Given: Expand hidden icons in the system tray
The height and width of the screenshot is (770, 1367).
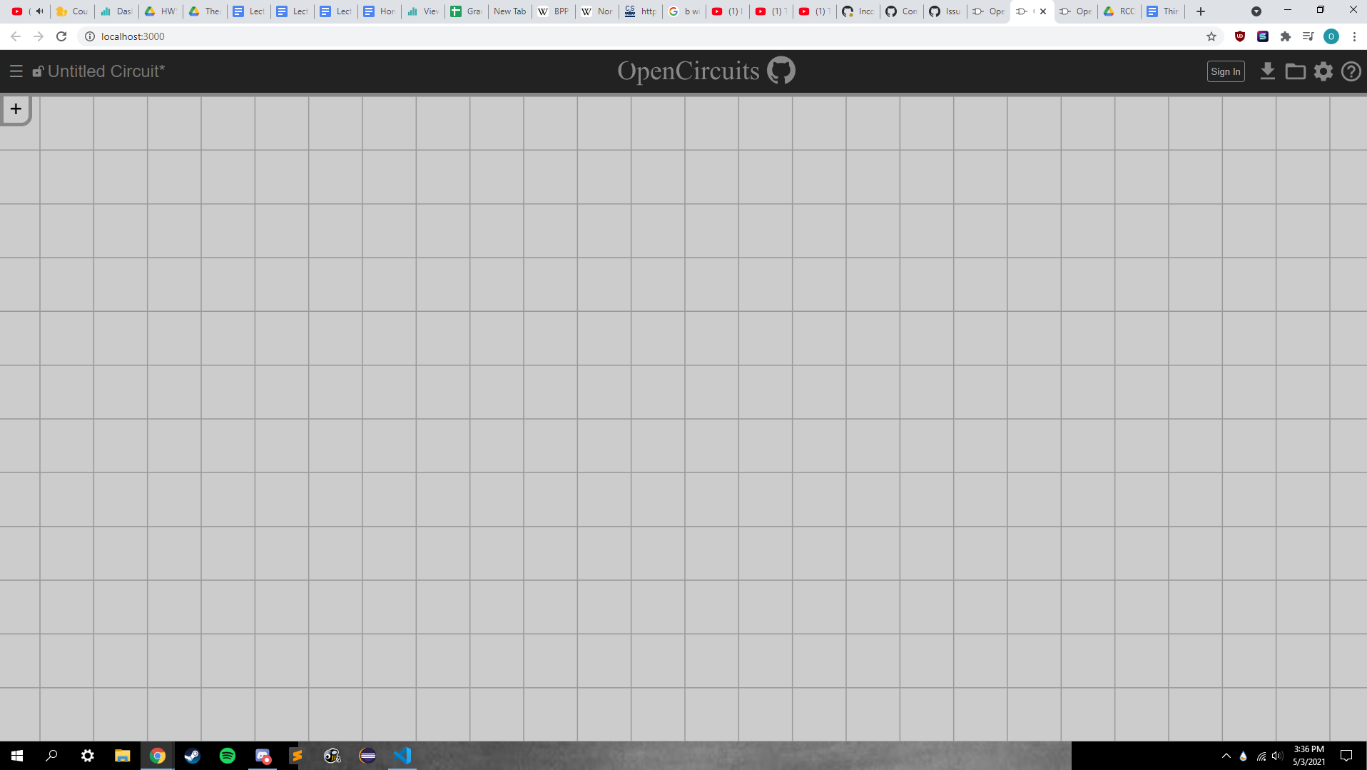Looking at the screenshot, I should 1227,756.
